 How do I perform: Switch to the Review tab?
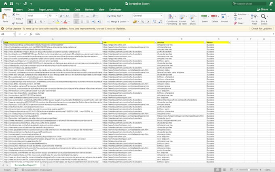(89, 10)
